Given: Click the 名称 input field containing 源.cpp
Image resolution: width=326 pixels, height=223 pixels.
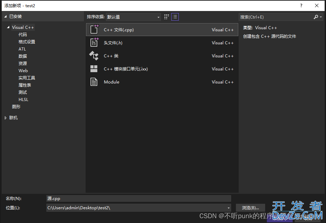Looking at the screenshot, I should click(x=139, y=199).
